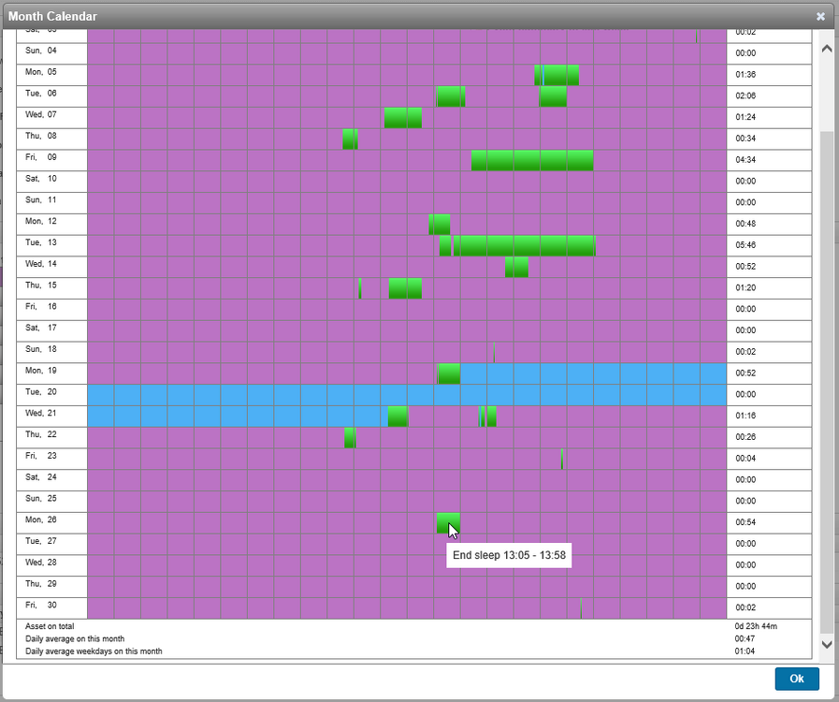The height and width of the screenshot is (702, 839).
Task: Select the 'Thu, 29' day label
Action: (x=40, y=584)
